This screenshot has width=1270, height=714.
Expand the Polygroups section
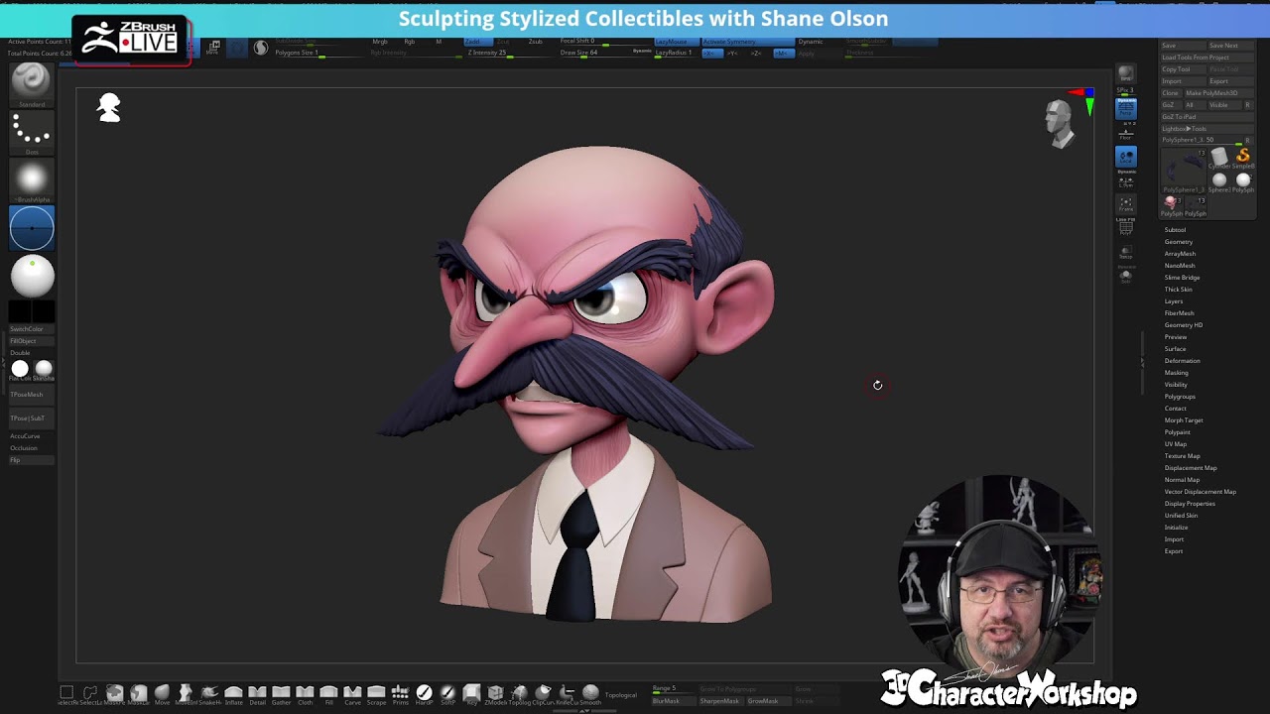[x=1180, y=397]
